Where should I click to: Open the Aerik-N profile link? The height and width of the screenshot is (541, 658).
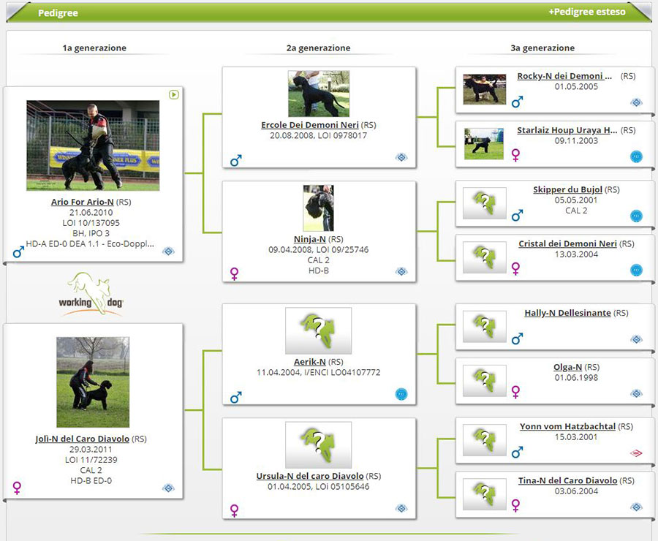tap(310, 362)
